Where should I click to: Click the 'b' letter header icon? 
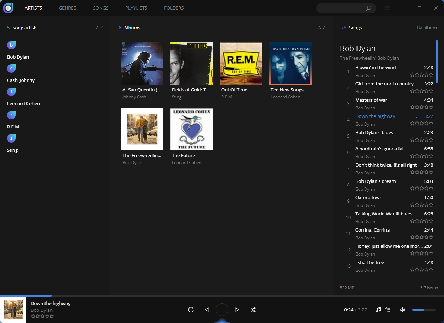11,45
